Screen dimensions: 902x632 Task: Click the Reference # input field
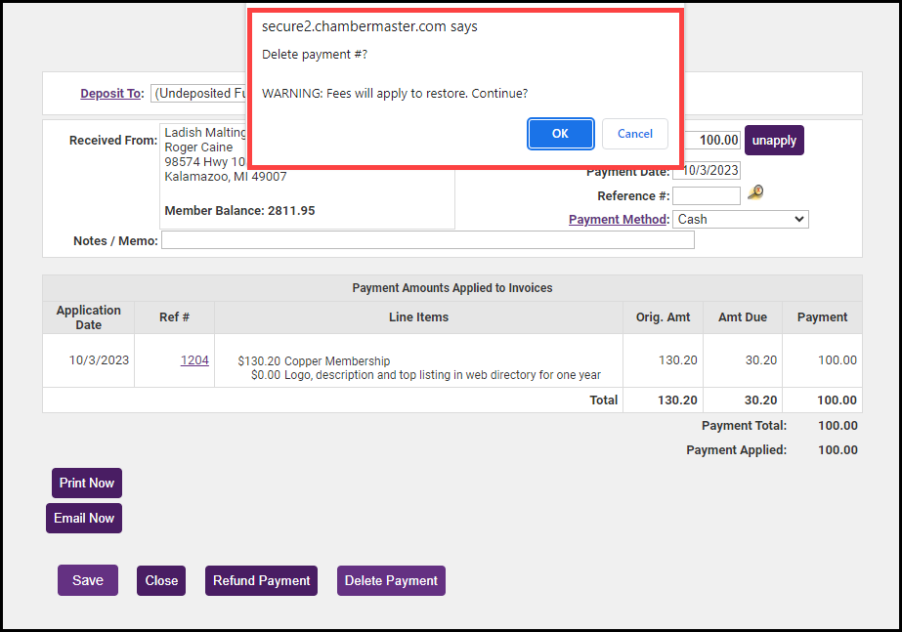point(706,196)
